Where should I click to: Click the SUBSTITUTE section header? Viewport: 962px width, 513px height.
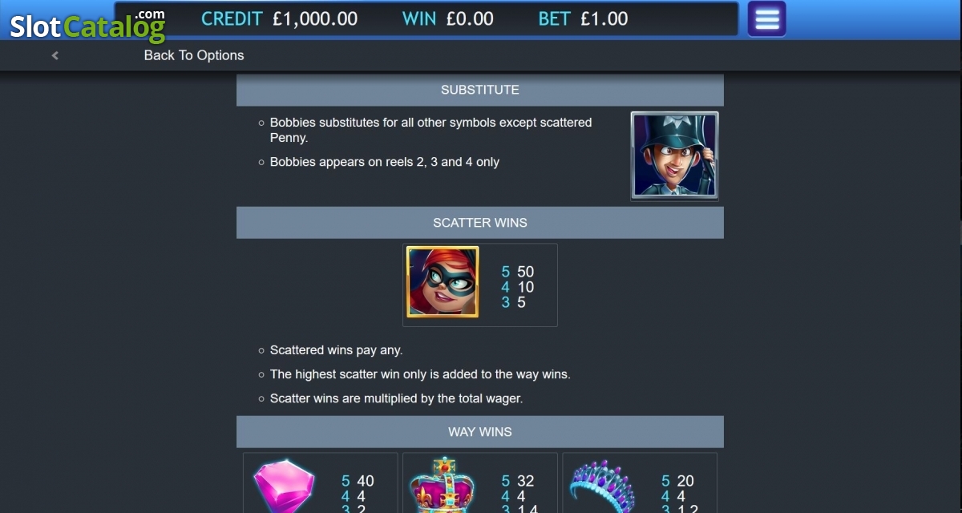pos(480,90)
